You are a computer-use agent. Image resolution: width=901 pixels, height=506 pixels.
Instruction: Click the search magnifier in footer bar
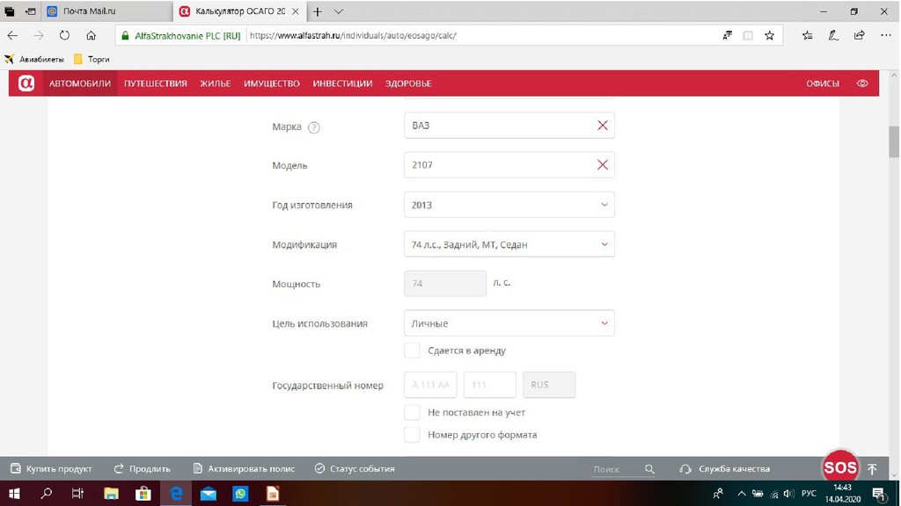click(649, 469)
